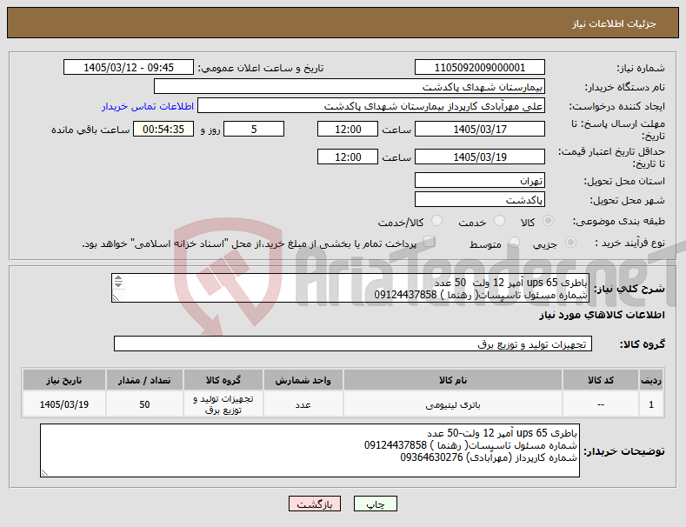Image resolution: width=686 pixels, height=527 pixels.
Task: Click the remaining days field showing 5
Action: (x=254, y=129)
